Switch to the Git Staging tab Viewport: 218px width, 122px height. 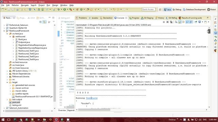[x=147, y=18]
